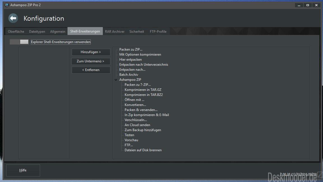
Task: Select 'FTP...' entry
Action: (x=129, y=145)
